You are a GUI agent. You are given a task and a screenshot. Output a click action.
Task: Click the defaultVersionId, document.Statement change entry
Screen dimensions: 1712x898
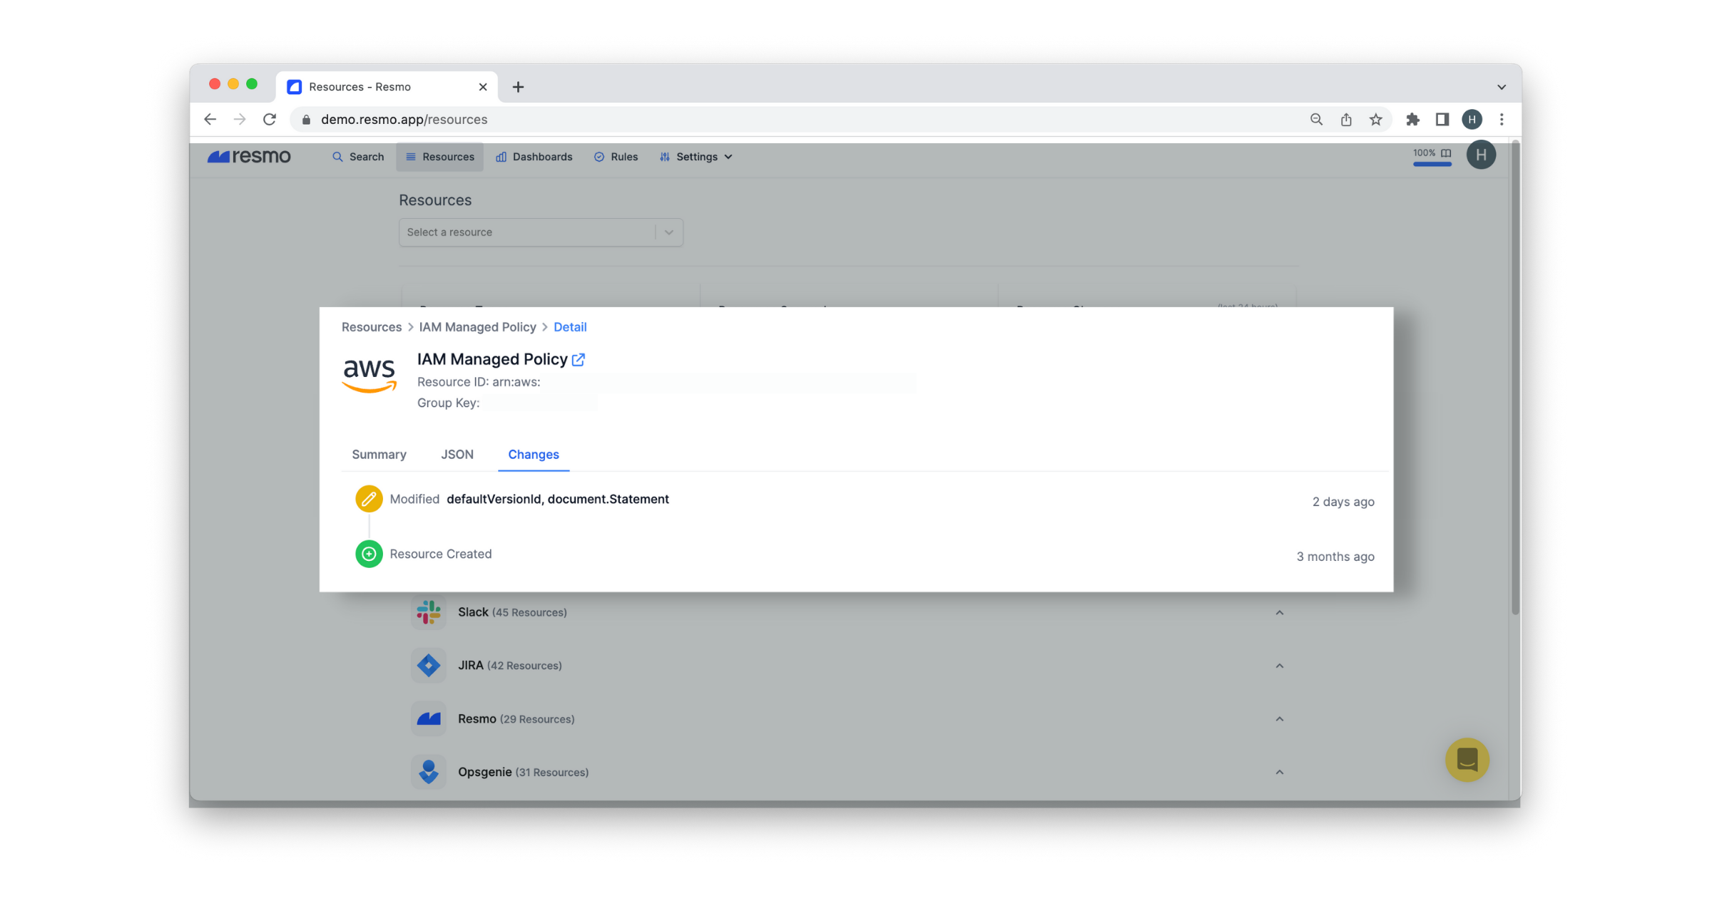(558, 499)
